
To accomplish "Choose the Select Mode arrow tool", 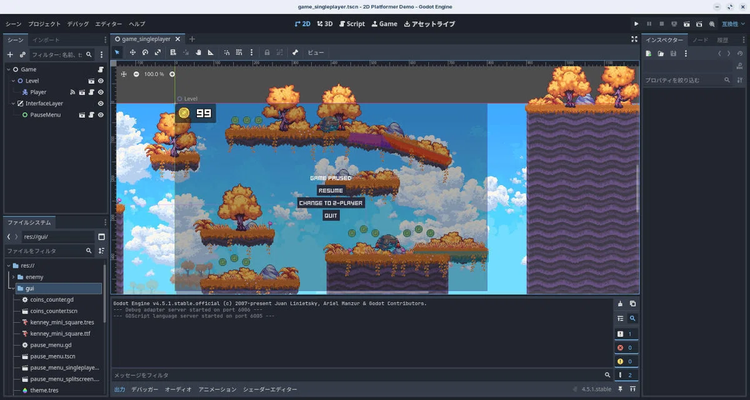I will (117, 52).
